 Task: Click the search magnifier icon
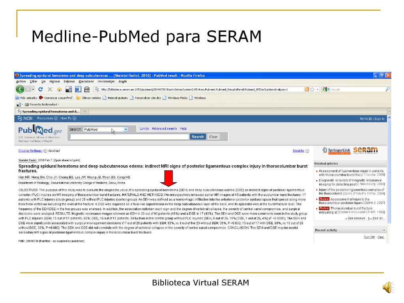[387, 90]
